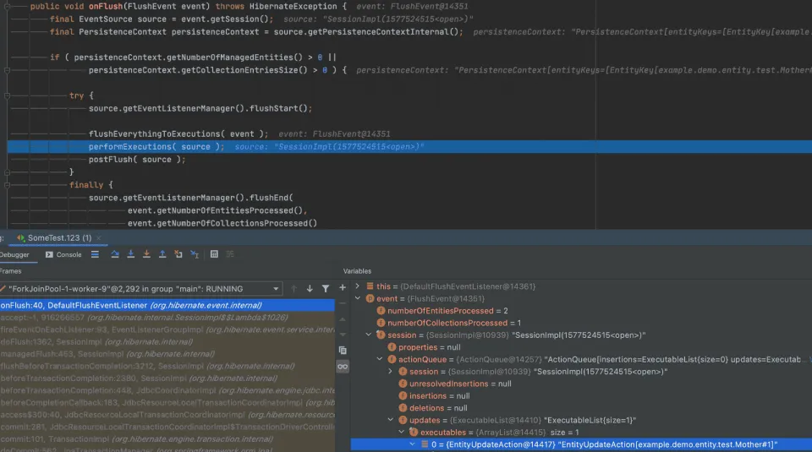Select beforeCompletionCallback:183 frame
This screenshot has width=812, height=452.
click(167, 402)
